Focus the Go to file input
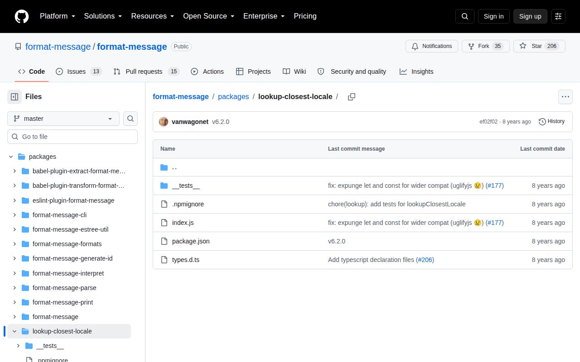 tap(72, 137)
